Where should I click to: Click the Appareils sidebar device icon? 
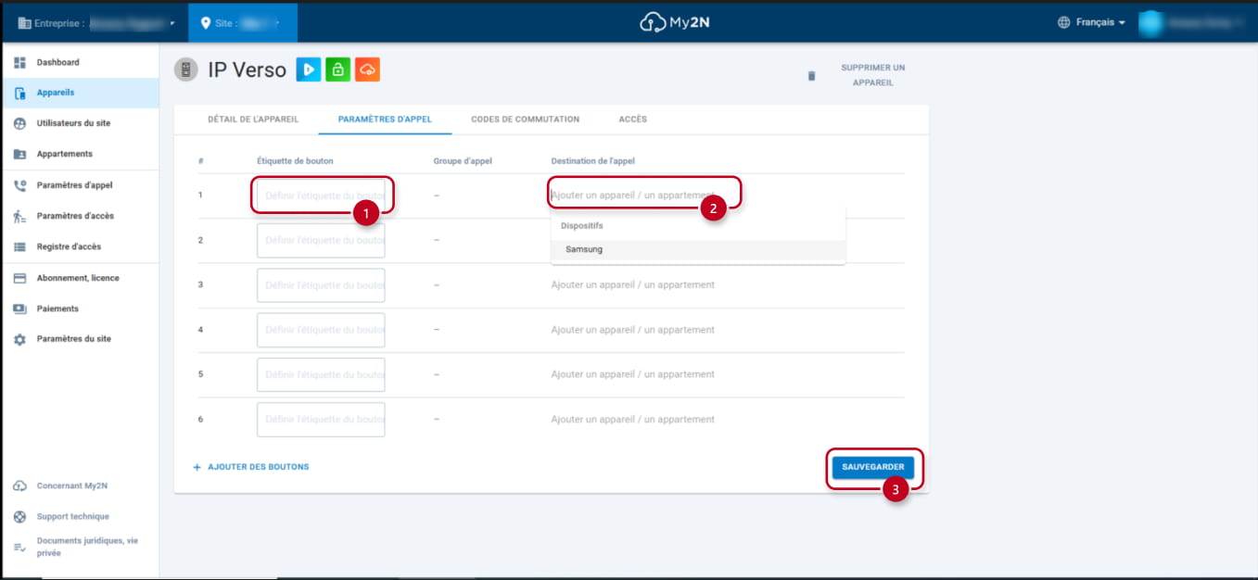[19, 93]
